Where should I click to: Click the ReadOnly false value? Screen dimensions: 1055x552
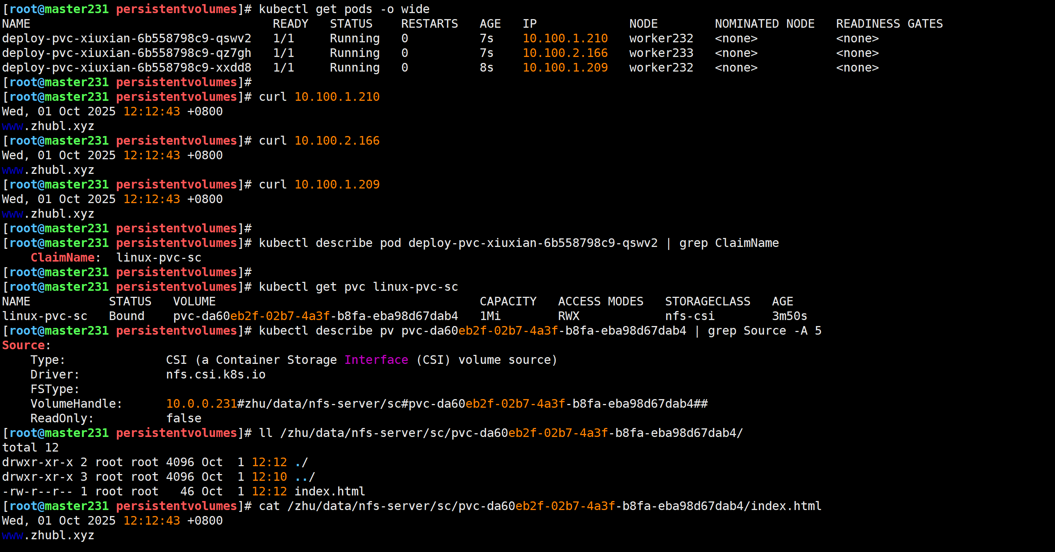(x=184, y=418)
